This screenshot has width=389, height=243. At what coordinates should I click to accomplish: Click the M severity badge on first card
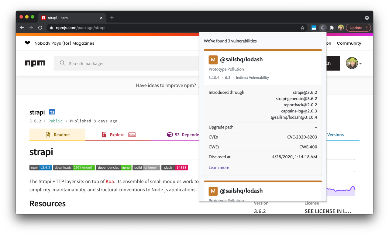tap(213, 60)
